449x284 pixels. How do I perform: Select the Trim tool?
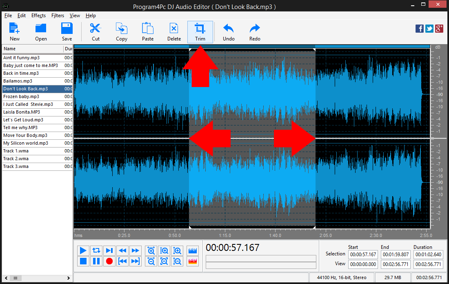pyautogui.click(x=200, y=31)
